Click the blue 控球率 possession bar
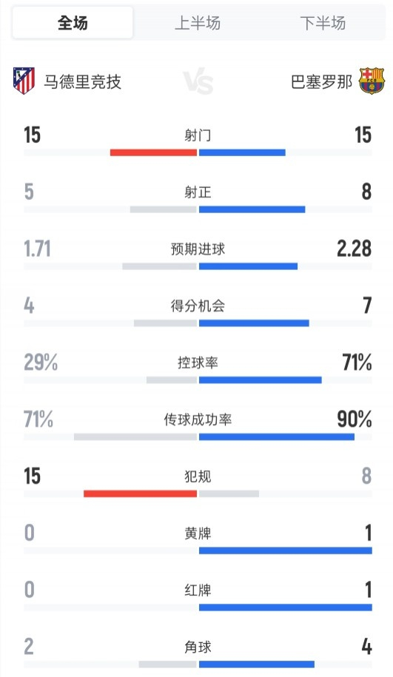The height and width of the screenshot is (677, 393). tap(261, 380)
